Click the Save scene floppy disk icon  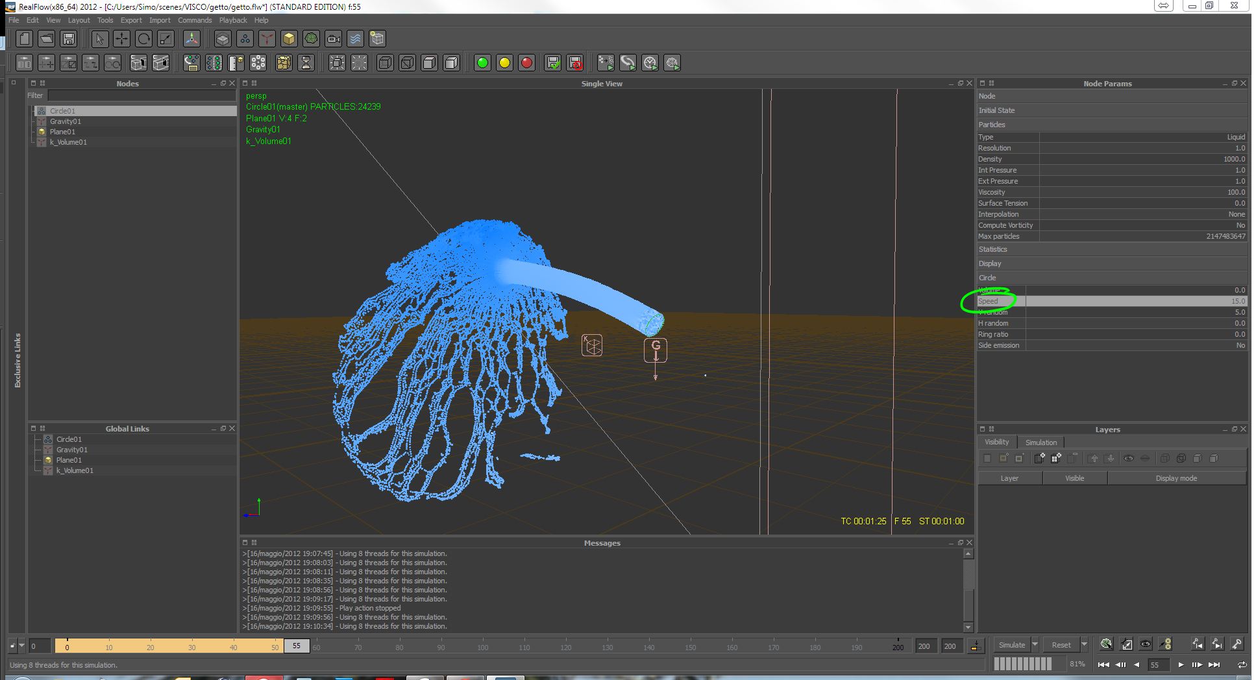tap(69, 39)
